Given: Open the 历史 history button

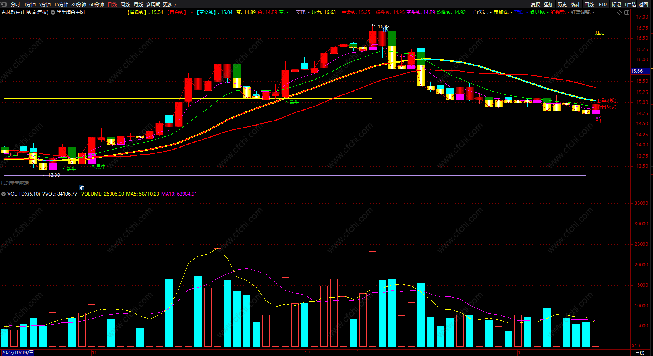Looking at the screenshot, I should [562, 4].
